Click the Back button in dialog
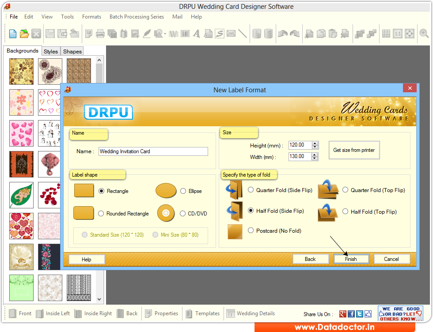Viewport: 433px width, 332px height. coord(310,259)
